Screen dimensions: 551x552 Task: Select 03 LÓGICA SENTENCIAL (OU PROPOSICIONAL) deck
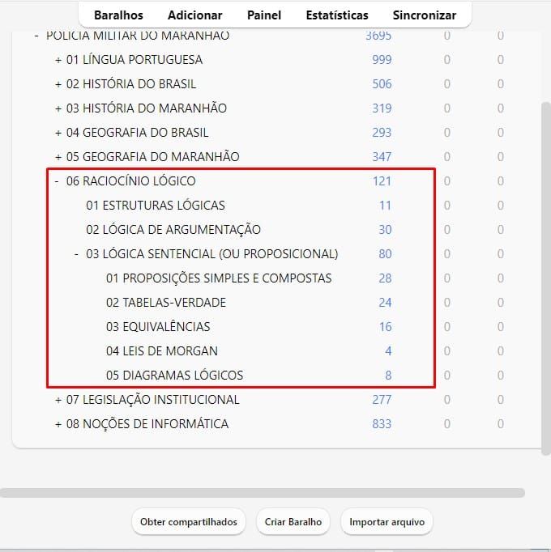pyautogui.click(x=211, y=254)
